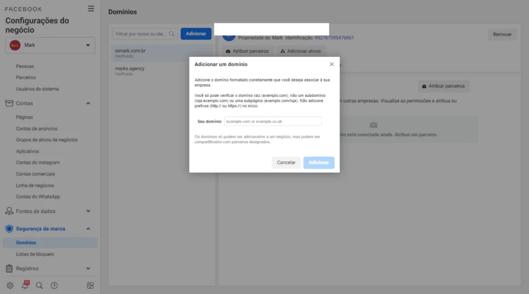Open Aplicativos in sidebar
Image resolution: width=529 pixels, height=294 pixels.
pyautogui.click(x=27, y=151)
